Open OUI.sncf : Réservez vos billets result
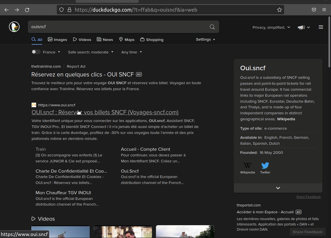The image size is (331, 238). coord(105,112)
